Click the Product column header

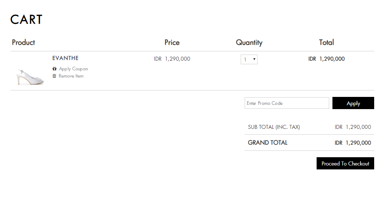coord(23,42)
